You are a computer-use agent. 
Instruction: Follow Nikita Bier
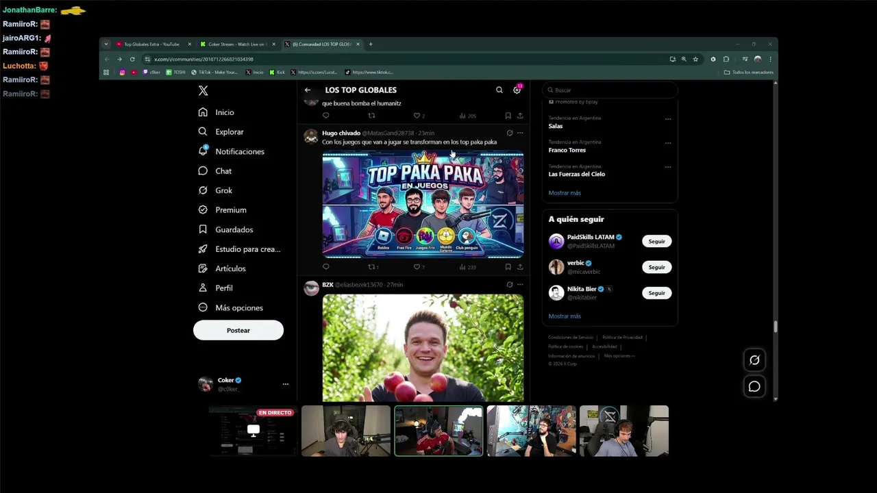(656, 293)
